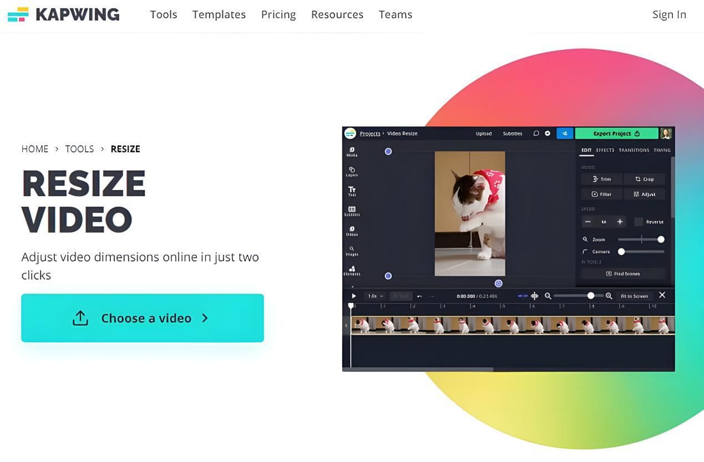Follow the HOME breadcrumb link

pos(35,149)
